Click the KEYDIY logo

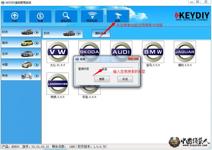(x=192, y=16)
